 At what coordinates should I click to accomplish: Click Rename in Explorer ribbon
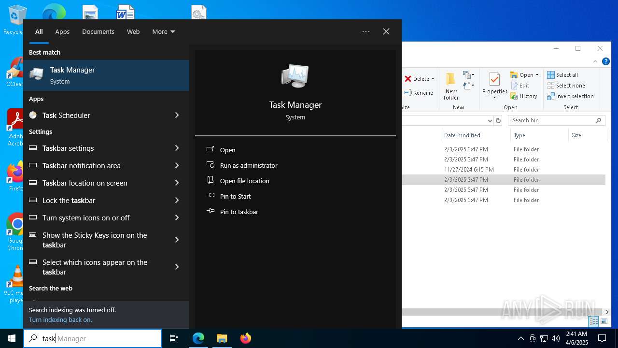(419, 93)
